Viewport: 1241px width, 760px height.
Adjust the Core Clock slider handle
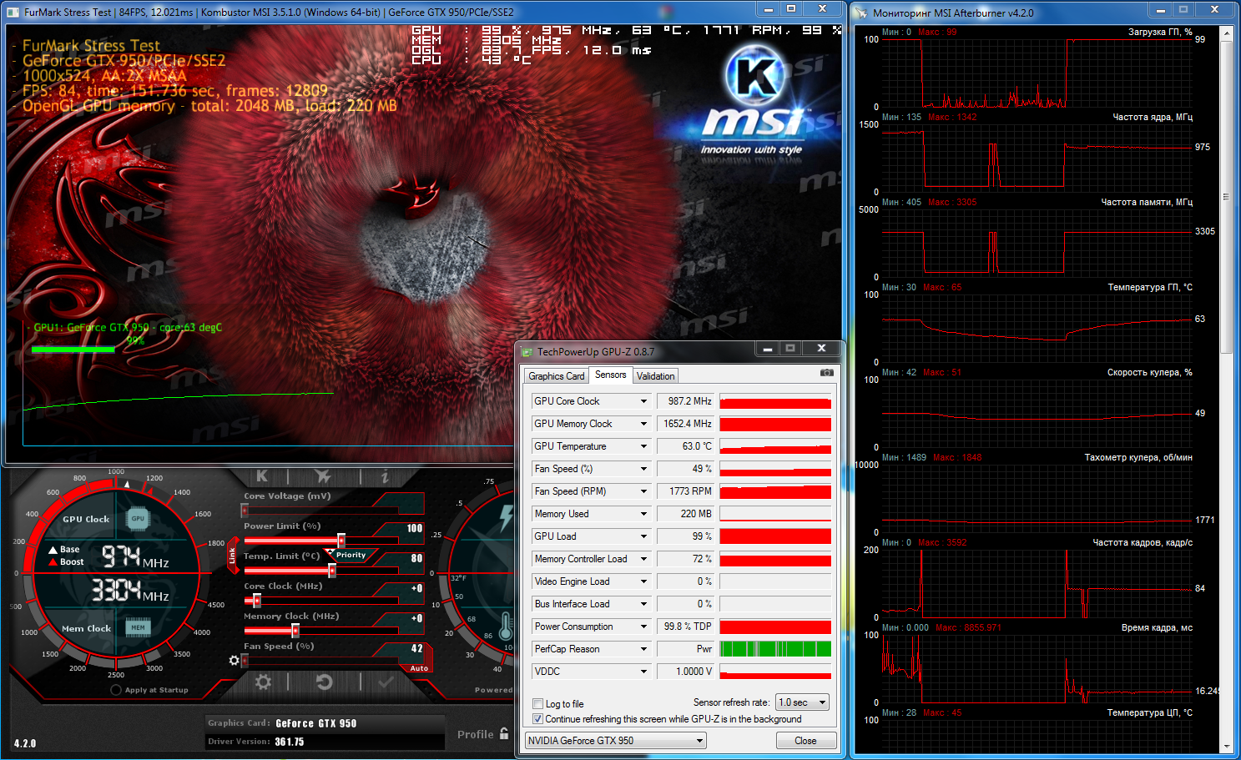256,601
